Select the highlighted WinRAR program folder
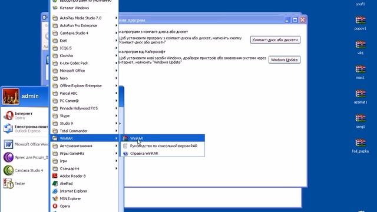The height and width of the screenshot is (212, 377). click(x=85, y=138)
